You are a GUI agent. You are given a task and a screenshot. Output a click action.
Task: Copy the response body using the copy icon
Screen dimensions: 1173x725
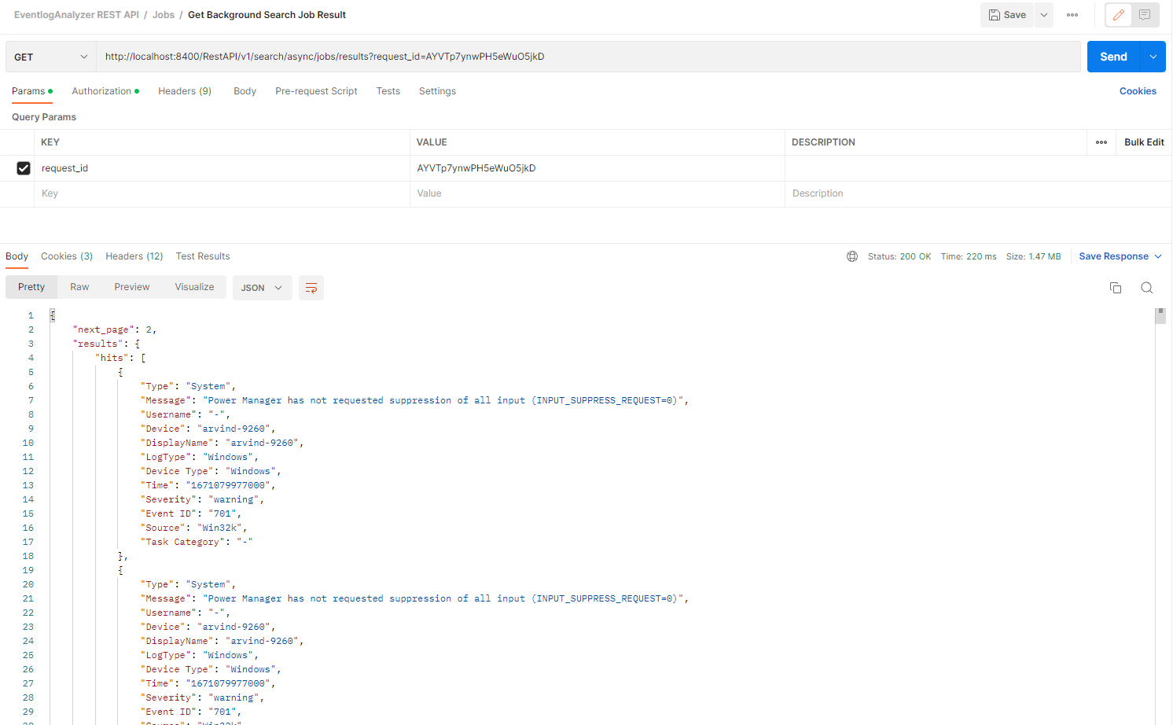point(1116,287)
